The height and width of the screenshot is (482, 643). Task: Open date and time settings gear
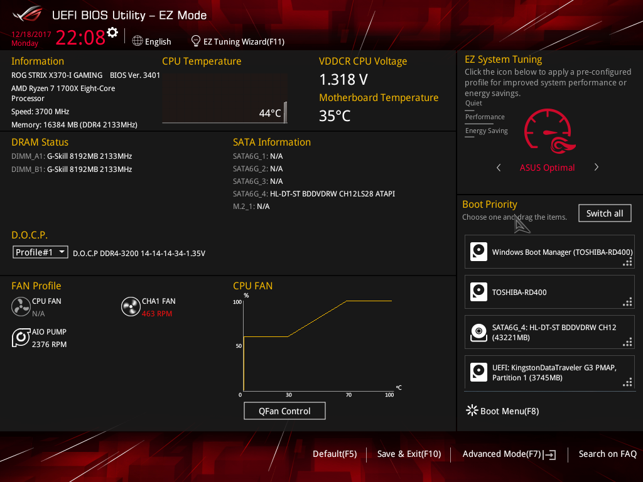[x=112, y=33]
